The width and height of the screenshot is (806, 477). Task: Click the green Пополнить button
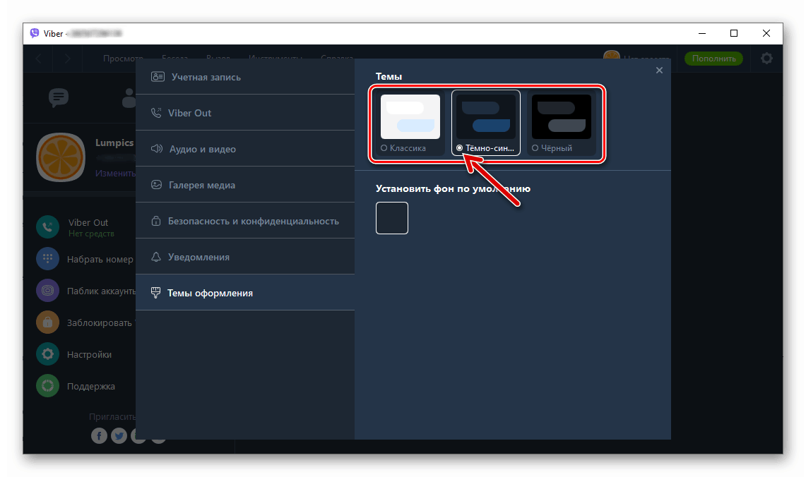pyautogui.click(x=713, y=59)
